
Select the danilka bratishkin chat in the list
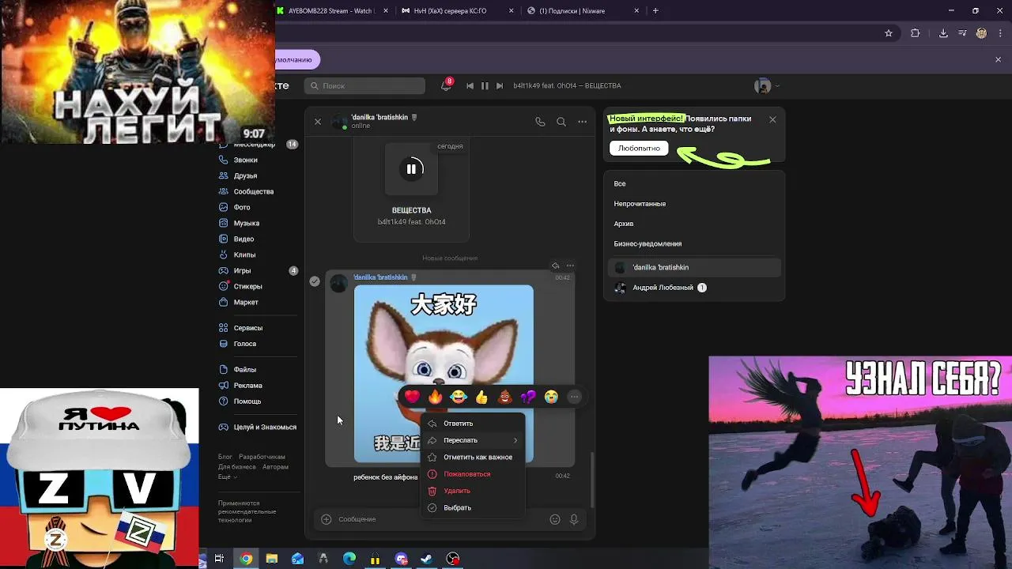[694, 267]
